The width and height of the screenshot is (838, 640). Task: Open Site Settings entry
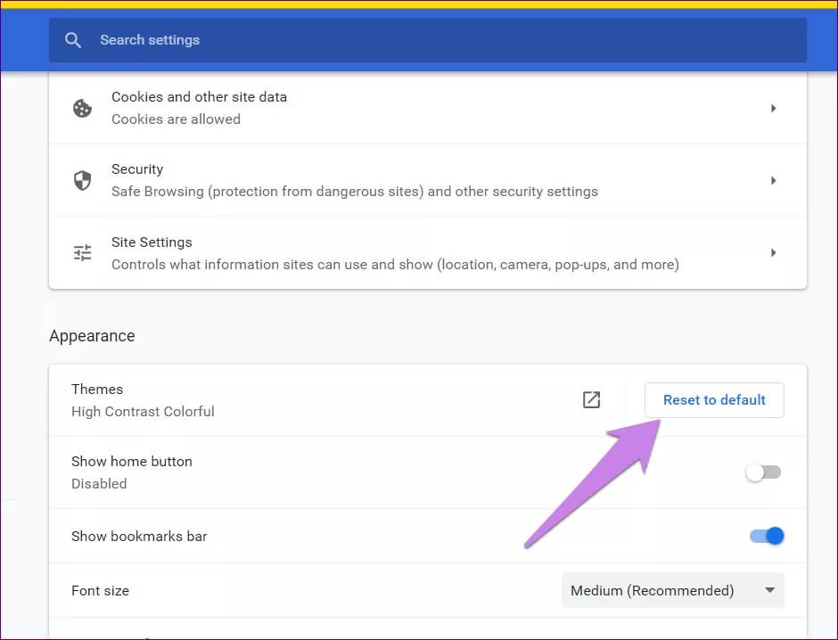coord(152,242)
